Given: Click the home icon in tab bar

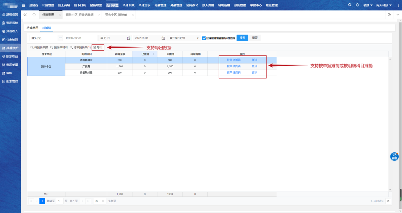Looking at the screenshot, I should 34,14.
